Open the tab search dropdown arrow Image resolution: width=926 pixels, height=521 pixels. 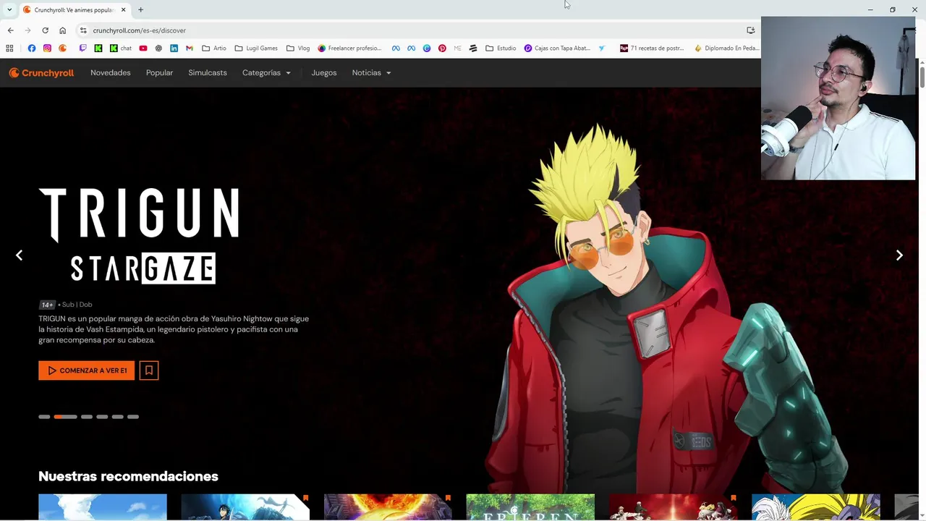9,9
